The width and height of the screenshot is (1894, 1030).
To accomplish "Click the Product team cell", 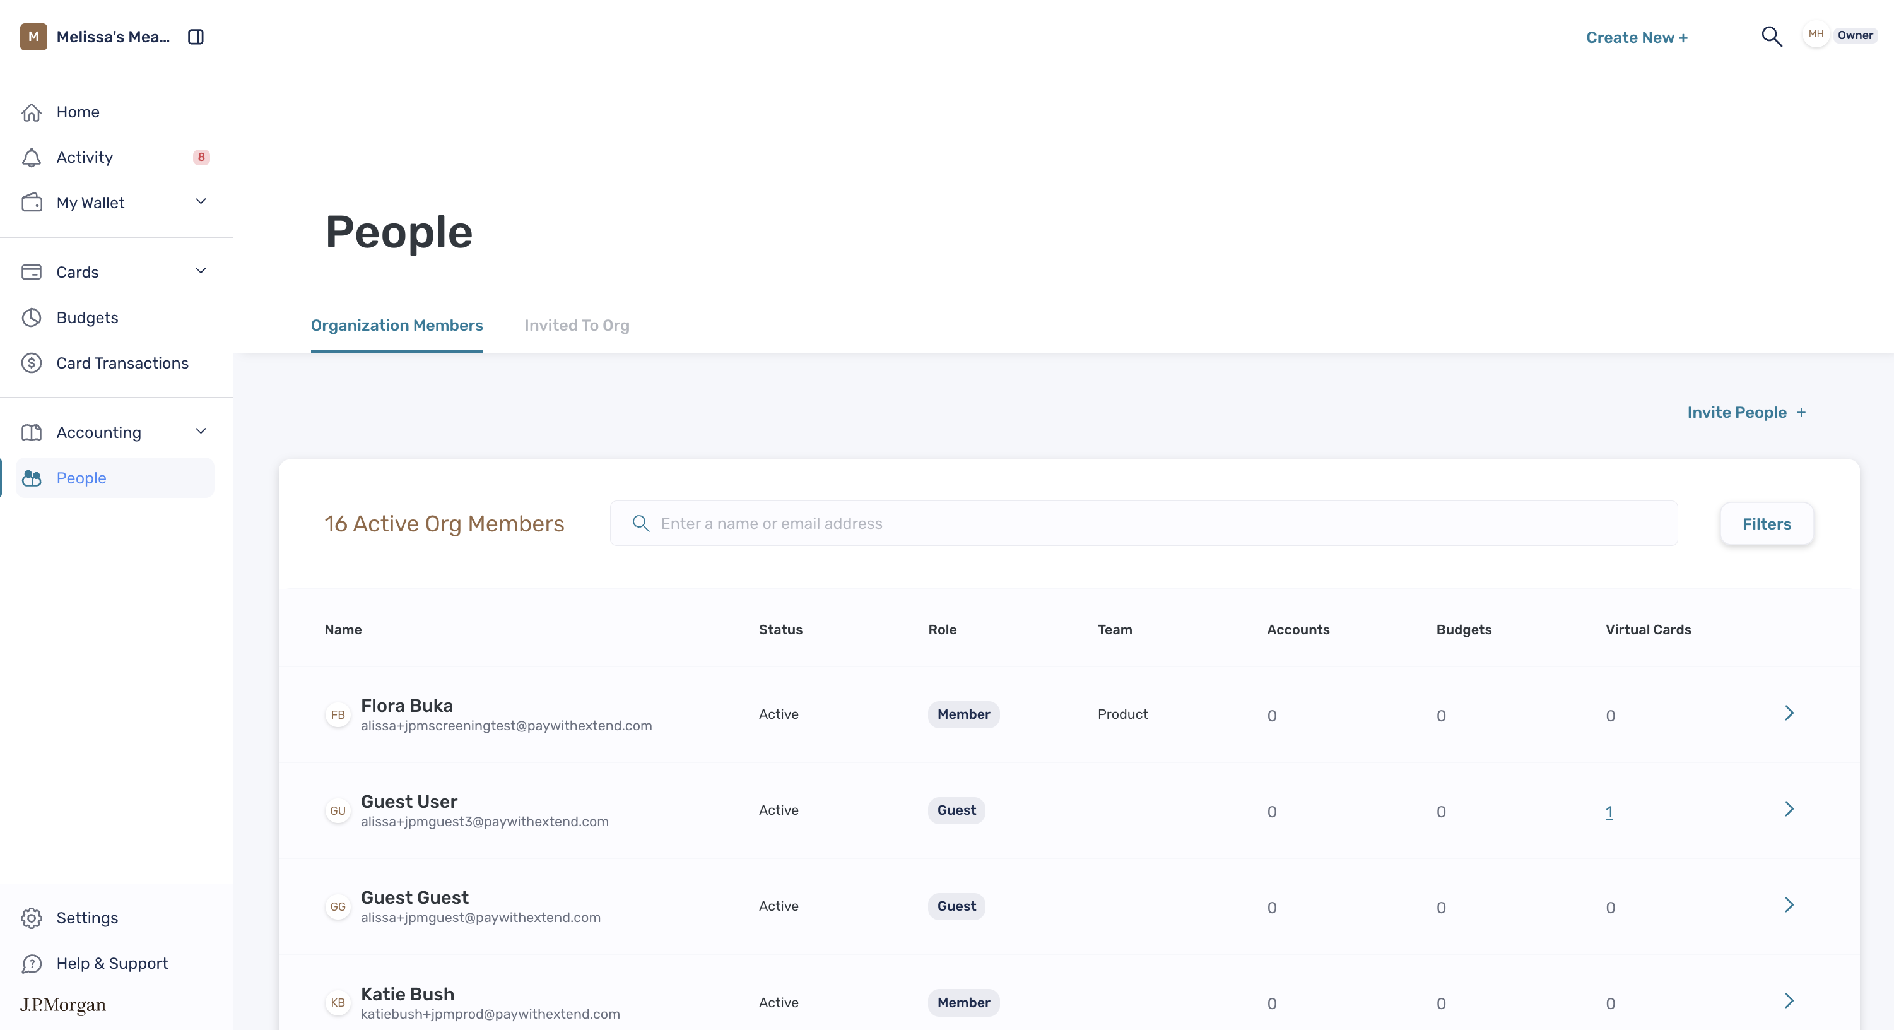I will pyautogui.click(x=1122, y=714).
